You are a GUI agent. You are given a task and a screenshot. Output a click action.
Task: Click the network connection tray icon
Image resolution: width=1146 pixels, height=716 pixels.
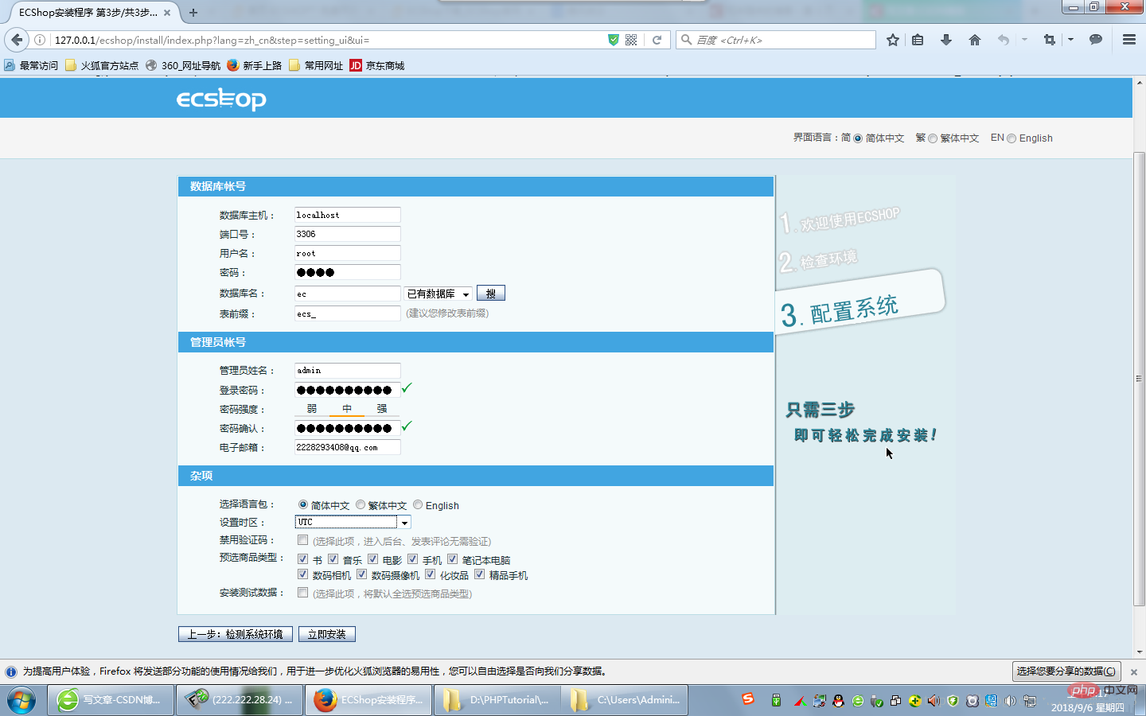click(1029, 701)
